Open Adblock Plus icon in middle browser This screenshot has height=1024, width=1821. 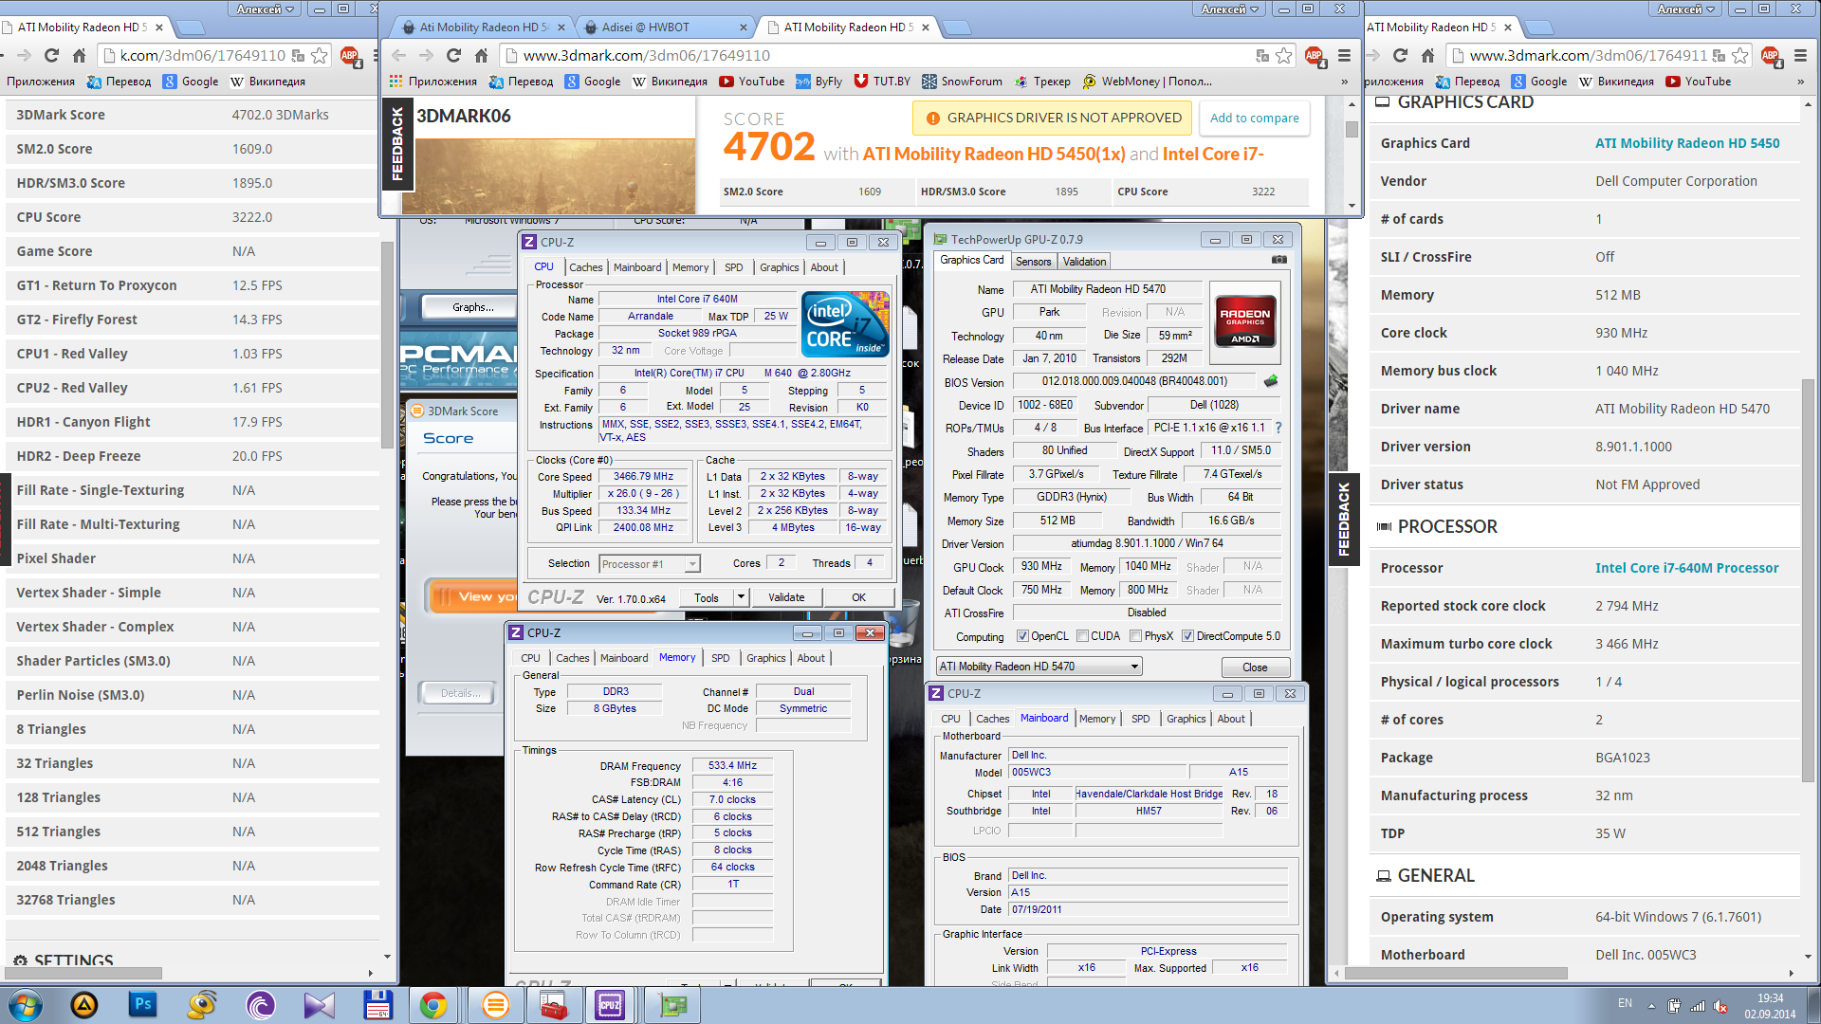(1314, 56)
